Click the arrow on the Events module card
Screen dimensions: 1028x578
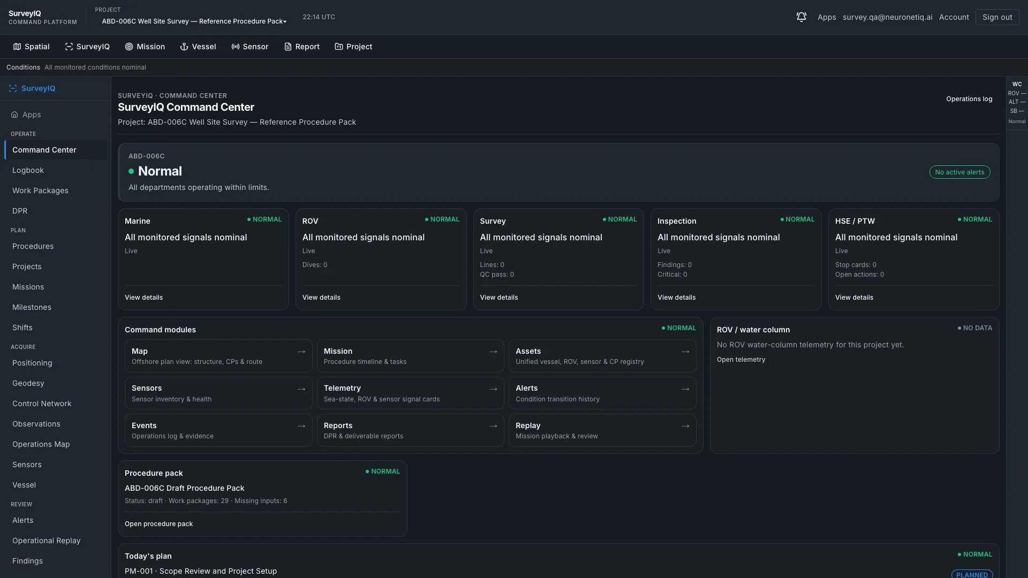(301, 426)
